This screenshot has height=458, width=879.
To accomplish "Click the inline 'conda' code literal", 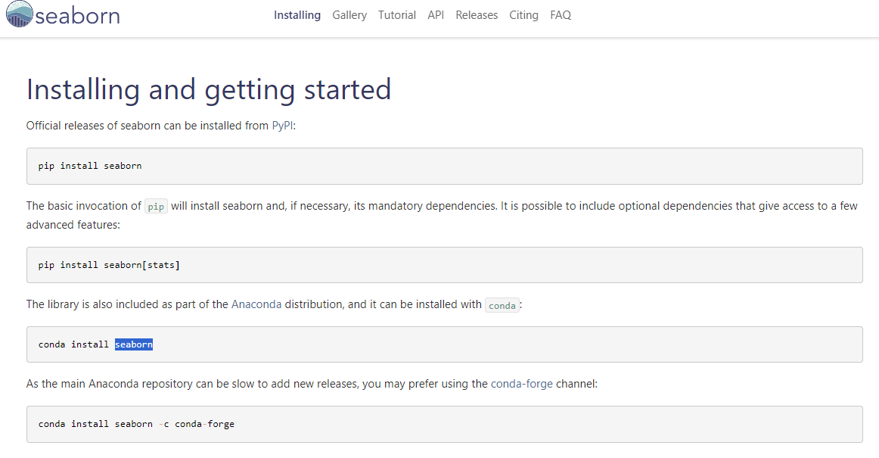I will (x=502, y=305).
